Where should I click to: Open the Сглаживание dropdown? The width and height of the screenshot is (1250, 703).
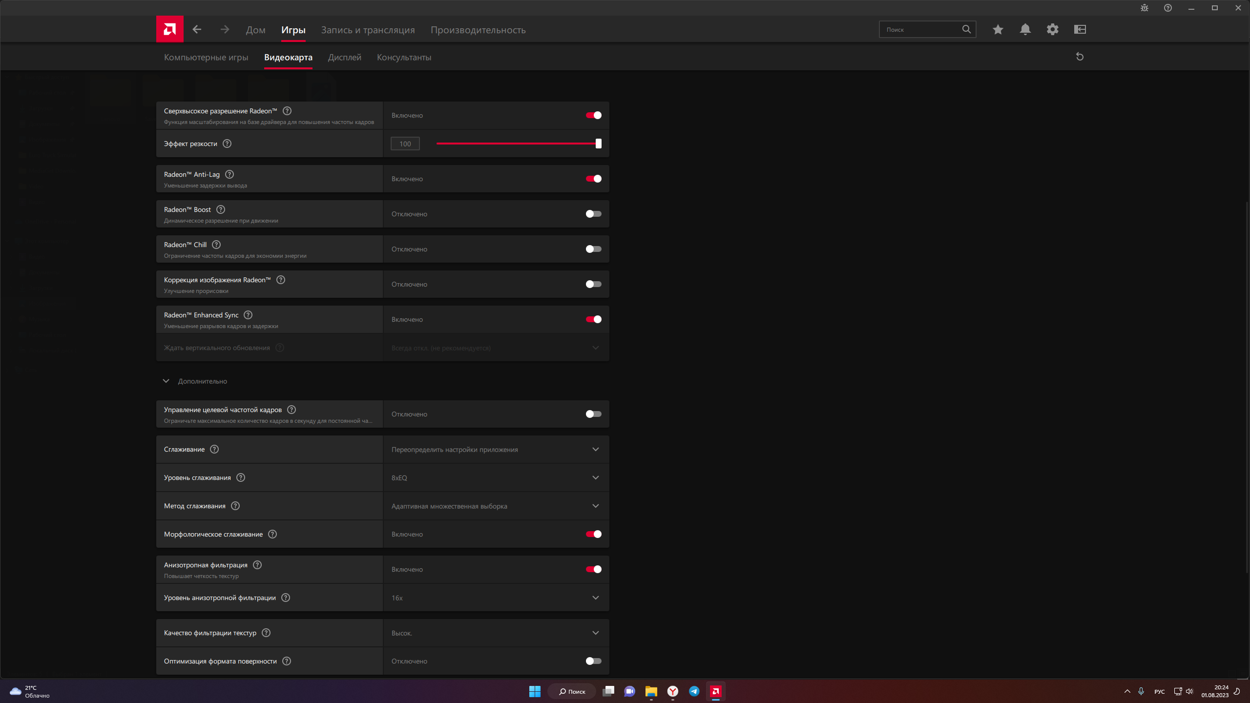pos(496,449)
